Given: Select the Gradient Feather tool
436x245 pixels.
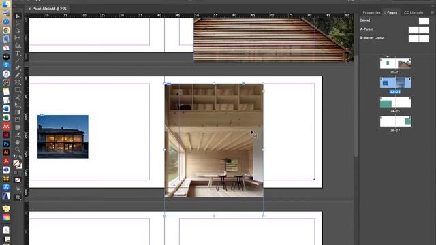Looking at the screenshot, I should coord(18,120).
